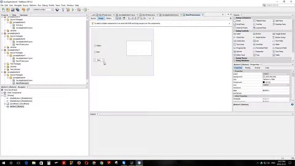Screen dimensions: 295x166
Task: Select jButton1 in the Navigator tree
Action: (x=17, y=107)
